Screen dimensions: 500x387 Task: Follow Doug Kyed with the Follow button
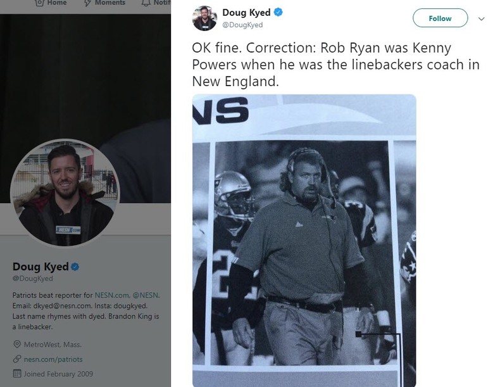click(440, 18)
